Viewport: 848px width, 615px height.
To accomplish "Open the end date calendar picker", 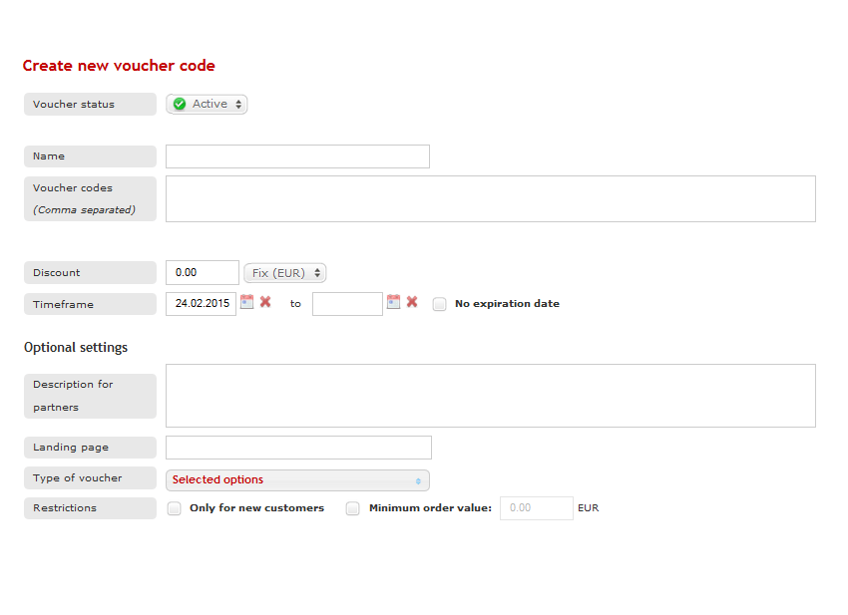I will coord(394,302).
